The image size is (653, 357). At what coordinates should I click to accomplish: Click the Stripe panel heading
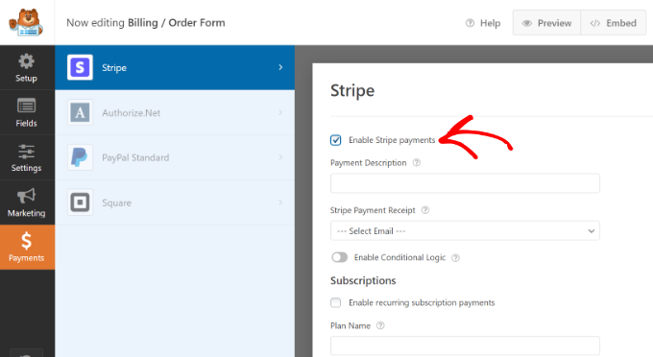[352, 91]
